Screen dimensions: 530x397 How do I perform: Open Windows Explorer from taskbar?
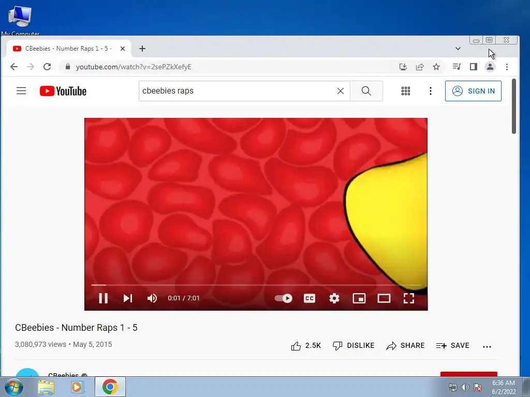pos(46,387)
